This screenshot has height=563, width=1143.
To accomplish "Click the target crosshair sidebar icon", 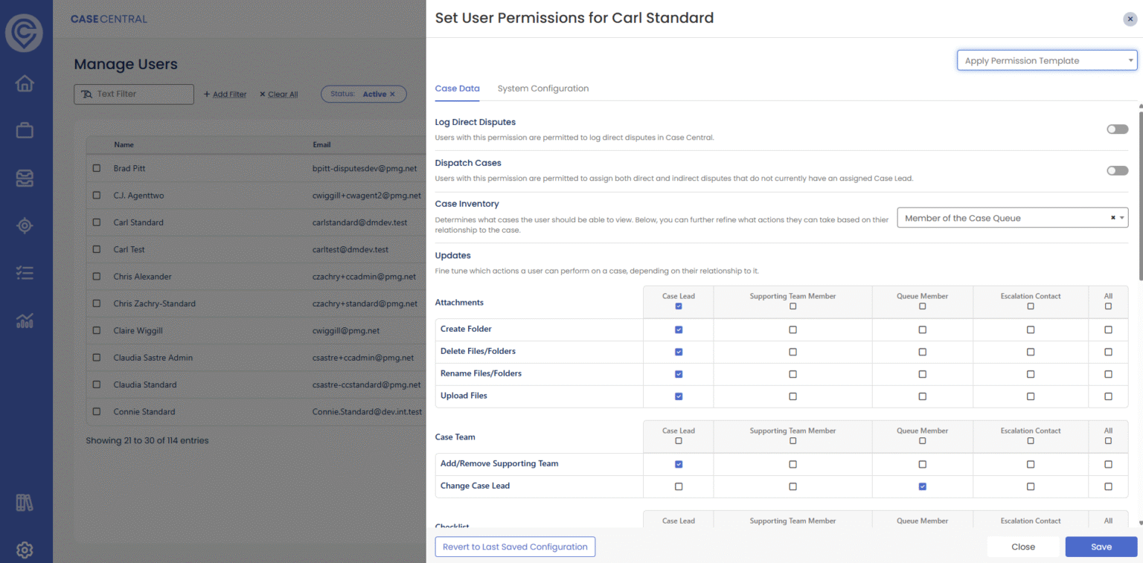I will (x=25, y=226).
